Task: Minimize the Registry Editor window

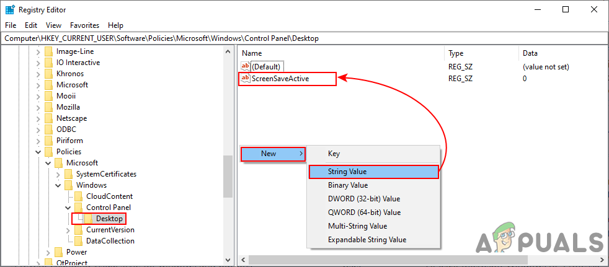Action: 538,10
